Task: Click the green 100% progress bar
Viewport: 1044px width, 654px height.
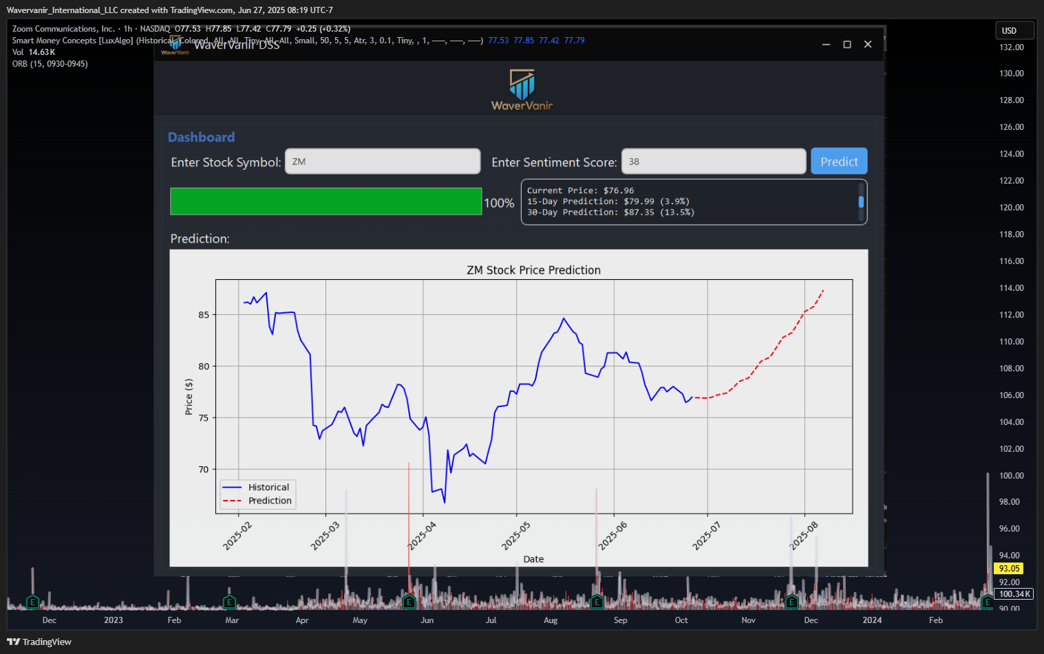Action: point(326,201)
